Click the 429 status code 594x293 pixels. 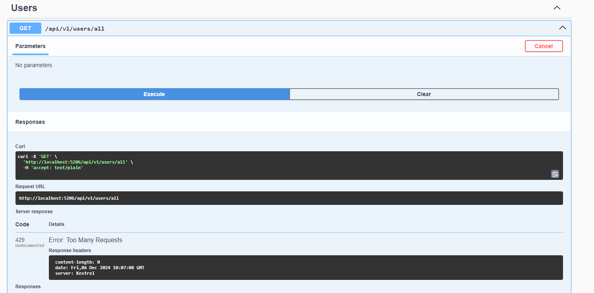pyautogui.click(x=20, y=240)
